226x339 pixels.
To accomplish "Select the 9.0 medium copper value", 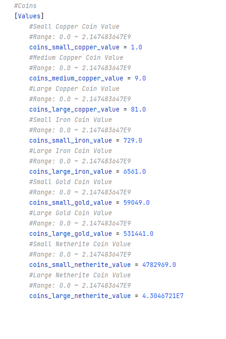I will point(140,79).
